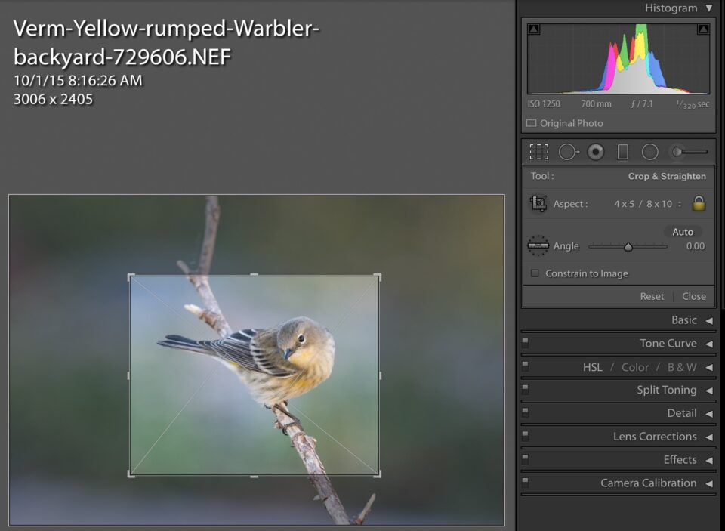Select the Spot Removal tool
This screenshot has height=531, width=725.
click(x=568, y=152)
